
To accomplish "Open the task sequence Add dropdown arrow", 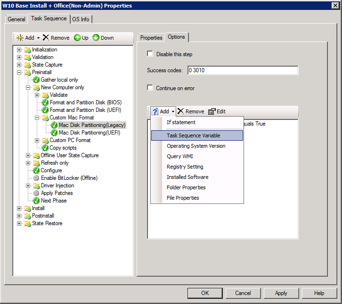I will tap(38, 38).
